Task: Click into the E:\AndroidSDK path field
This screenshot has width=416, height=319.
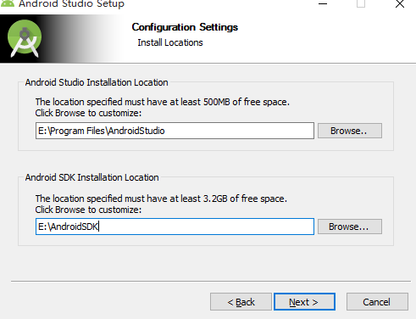Action: point(175,227)
